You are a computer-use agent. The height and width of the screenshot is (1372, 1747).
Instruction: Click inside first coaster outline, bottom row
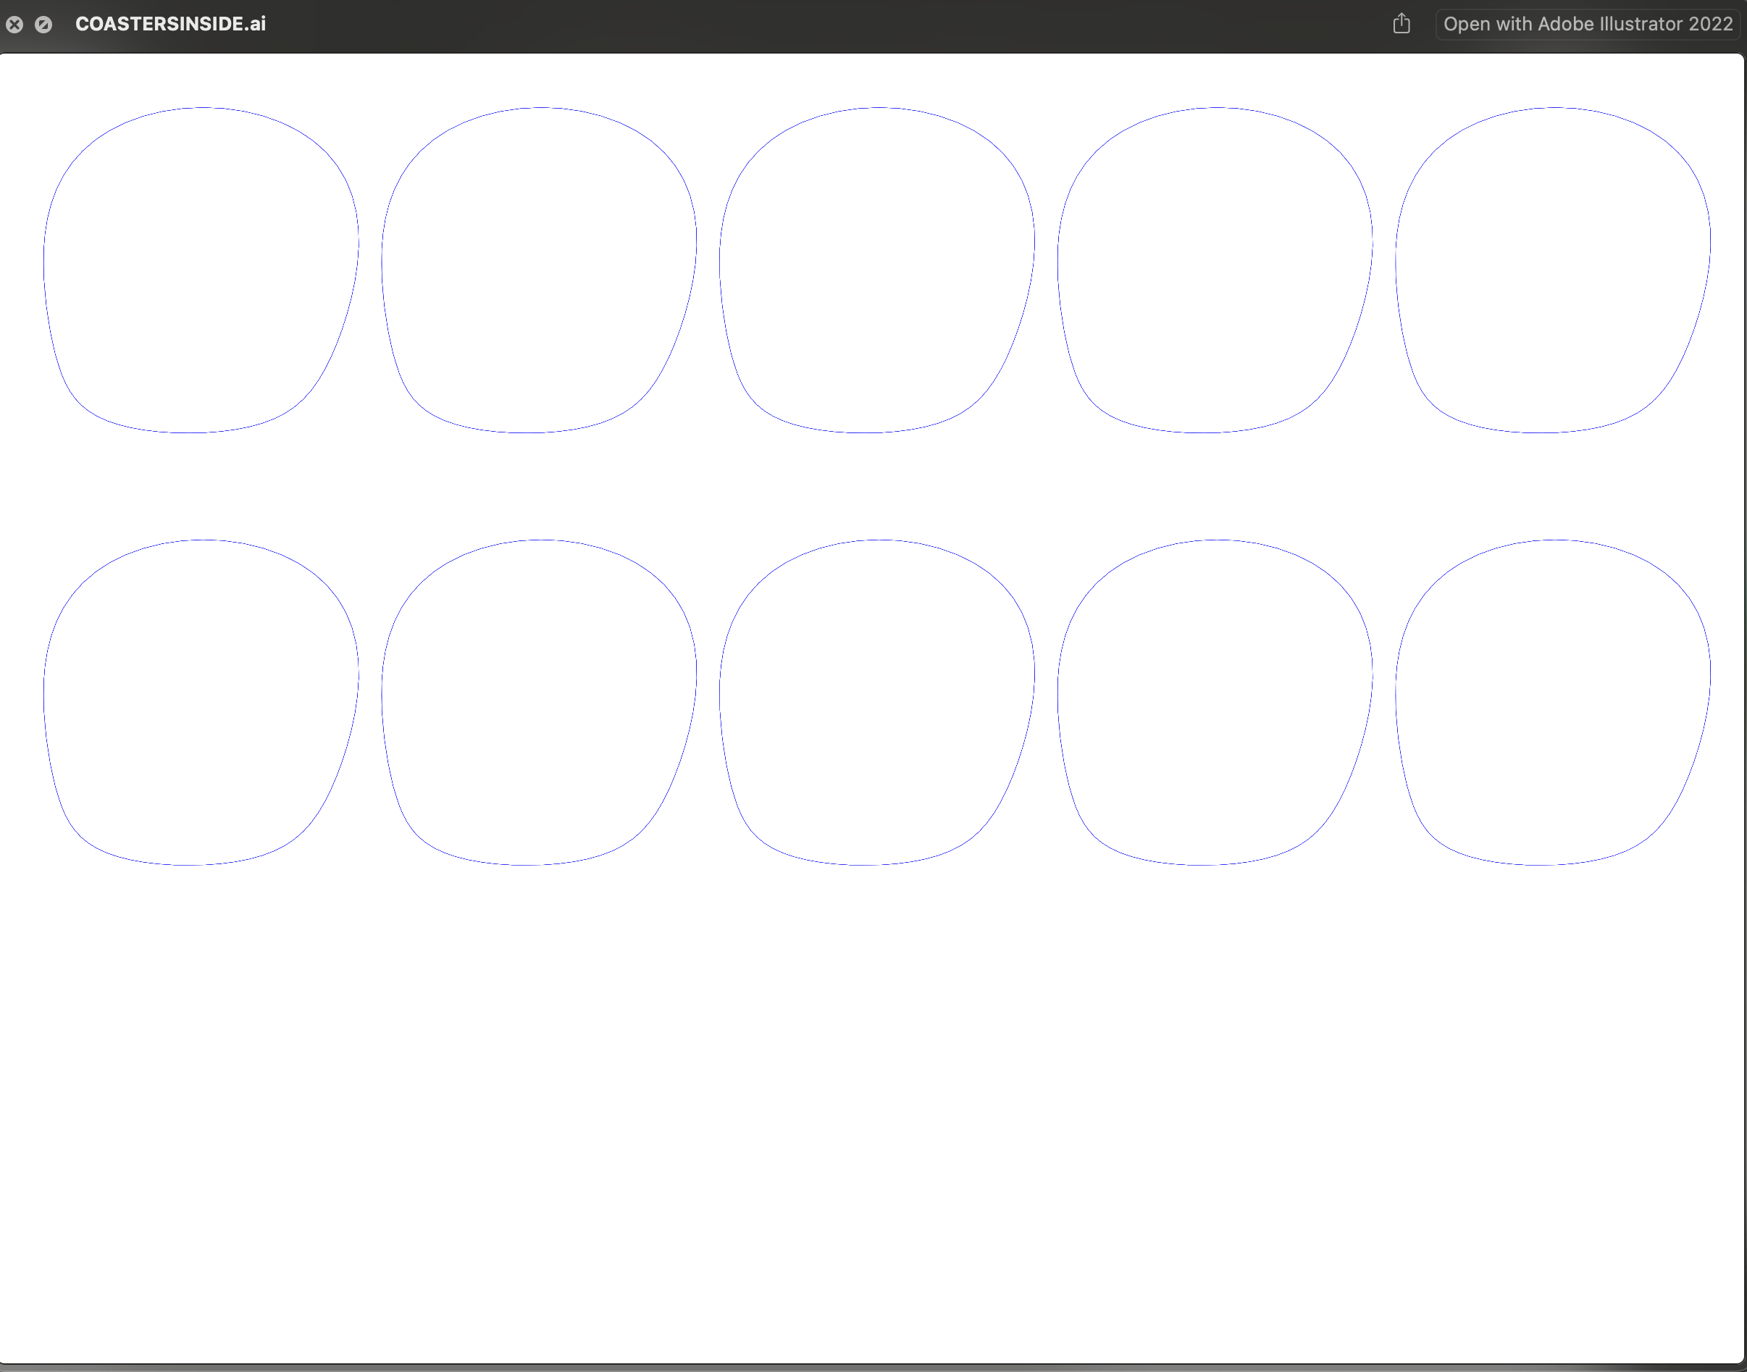(x=201, y=702)
